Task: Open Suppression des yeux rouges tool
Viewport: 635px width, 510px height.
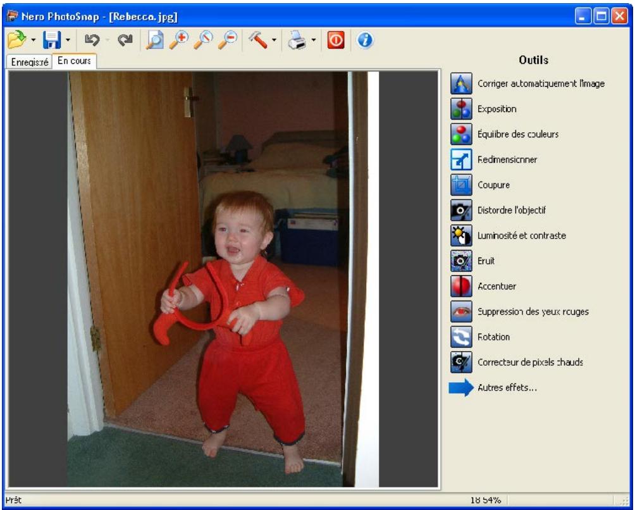Action: pos(520,311)
